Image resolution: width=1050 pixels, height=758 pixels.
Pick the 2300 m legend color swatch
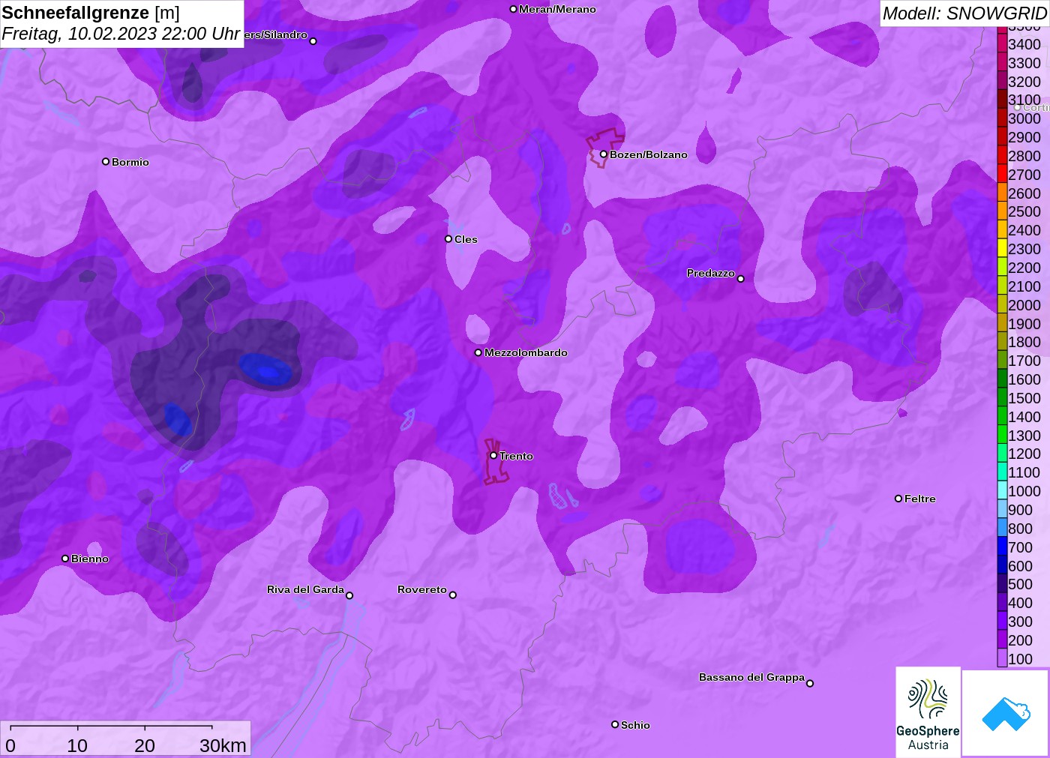1002,249
